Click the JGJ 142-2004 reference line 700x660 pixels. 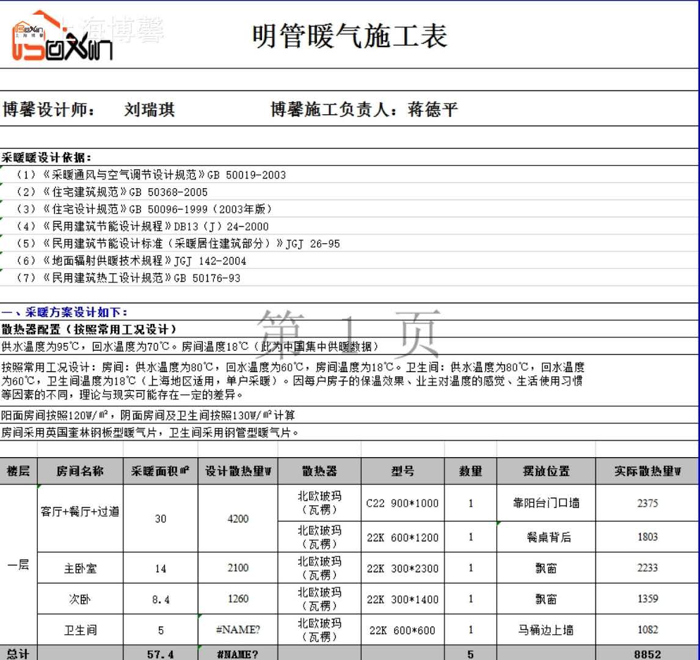click(145, 261)
